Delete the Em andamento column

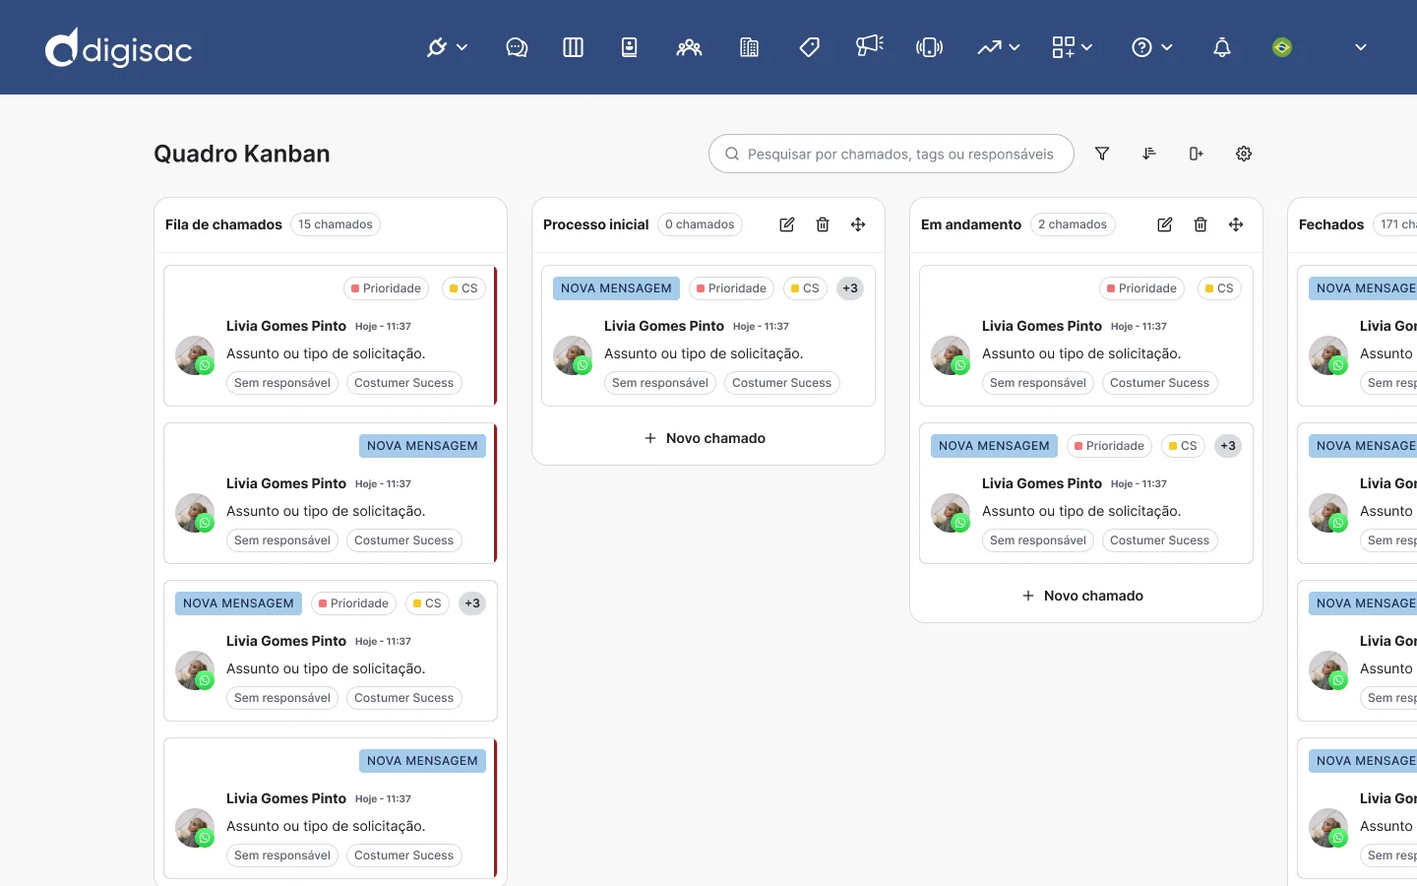(x=1201, y=224)
